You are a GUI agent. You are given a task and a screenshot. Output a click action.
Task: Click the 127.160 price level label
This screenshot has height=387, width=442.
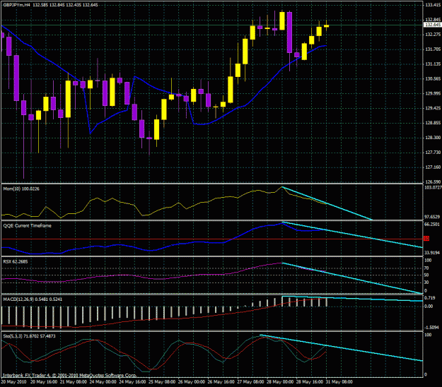[x=433, y=167]
